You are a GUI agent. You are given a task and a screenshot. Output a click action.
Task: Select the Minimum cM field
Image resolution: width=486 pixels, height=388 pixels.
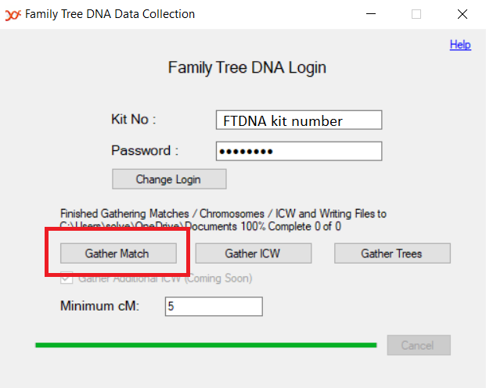pyautogui.click(x=214, y=307)
